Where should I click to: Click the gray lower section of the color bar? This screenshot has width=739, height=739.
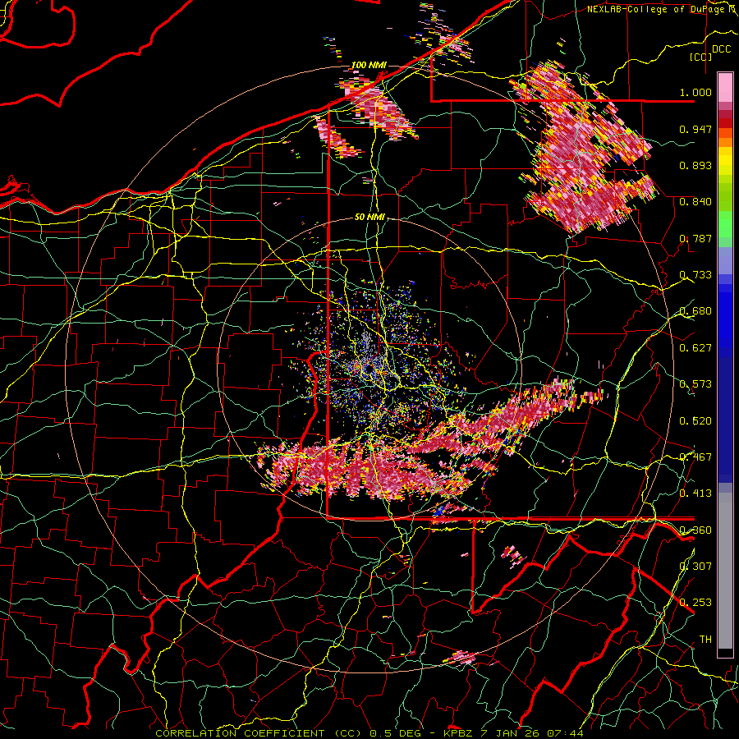pos(725,571)
